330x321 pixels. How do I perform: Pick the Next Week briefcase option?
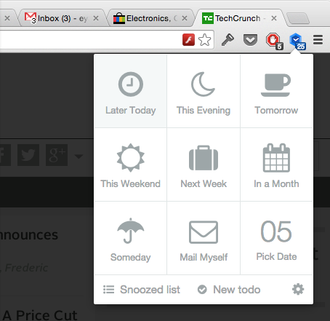point(204,165)
